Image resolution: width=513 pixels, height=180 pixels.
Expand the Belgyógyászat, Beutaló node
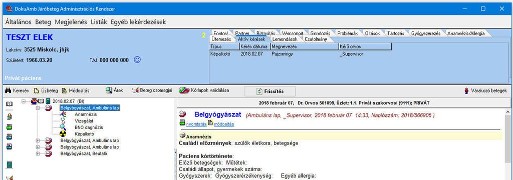pos(38,153)
